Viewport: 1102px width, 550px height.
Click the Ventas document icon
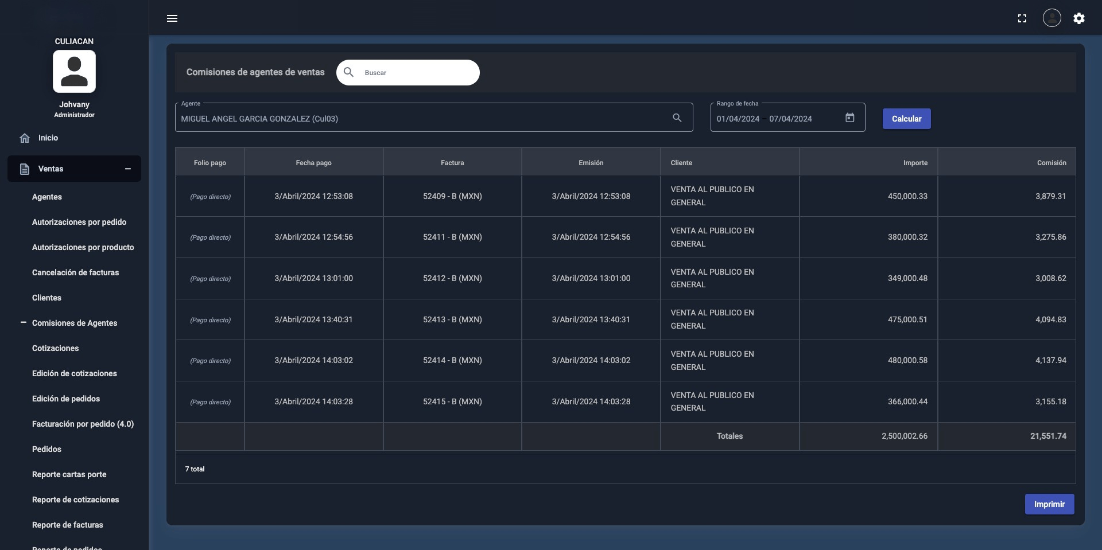[x=25, y=169]
